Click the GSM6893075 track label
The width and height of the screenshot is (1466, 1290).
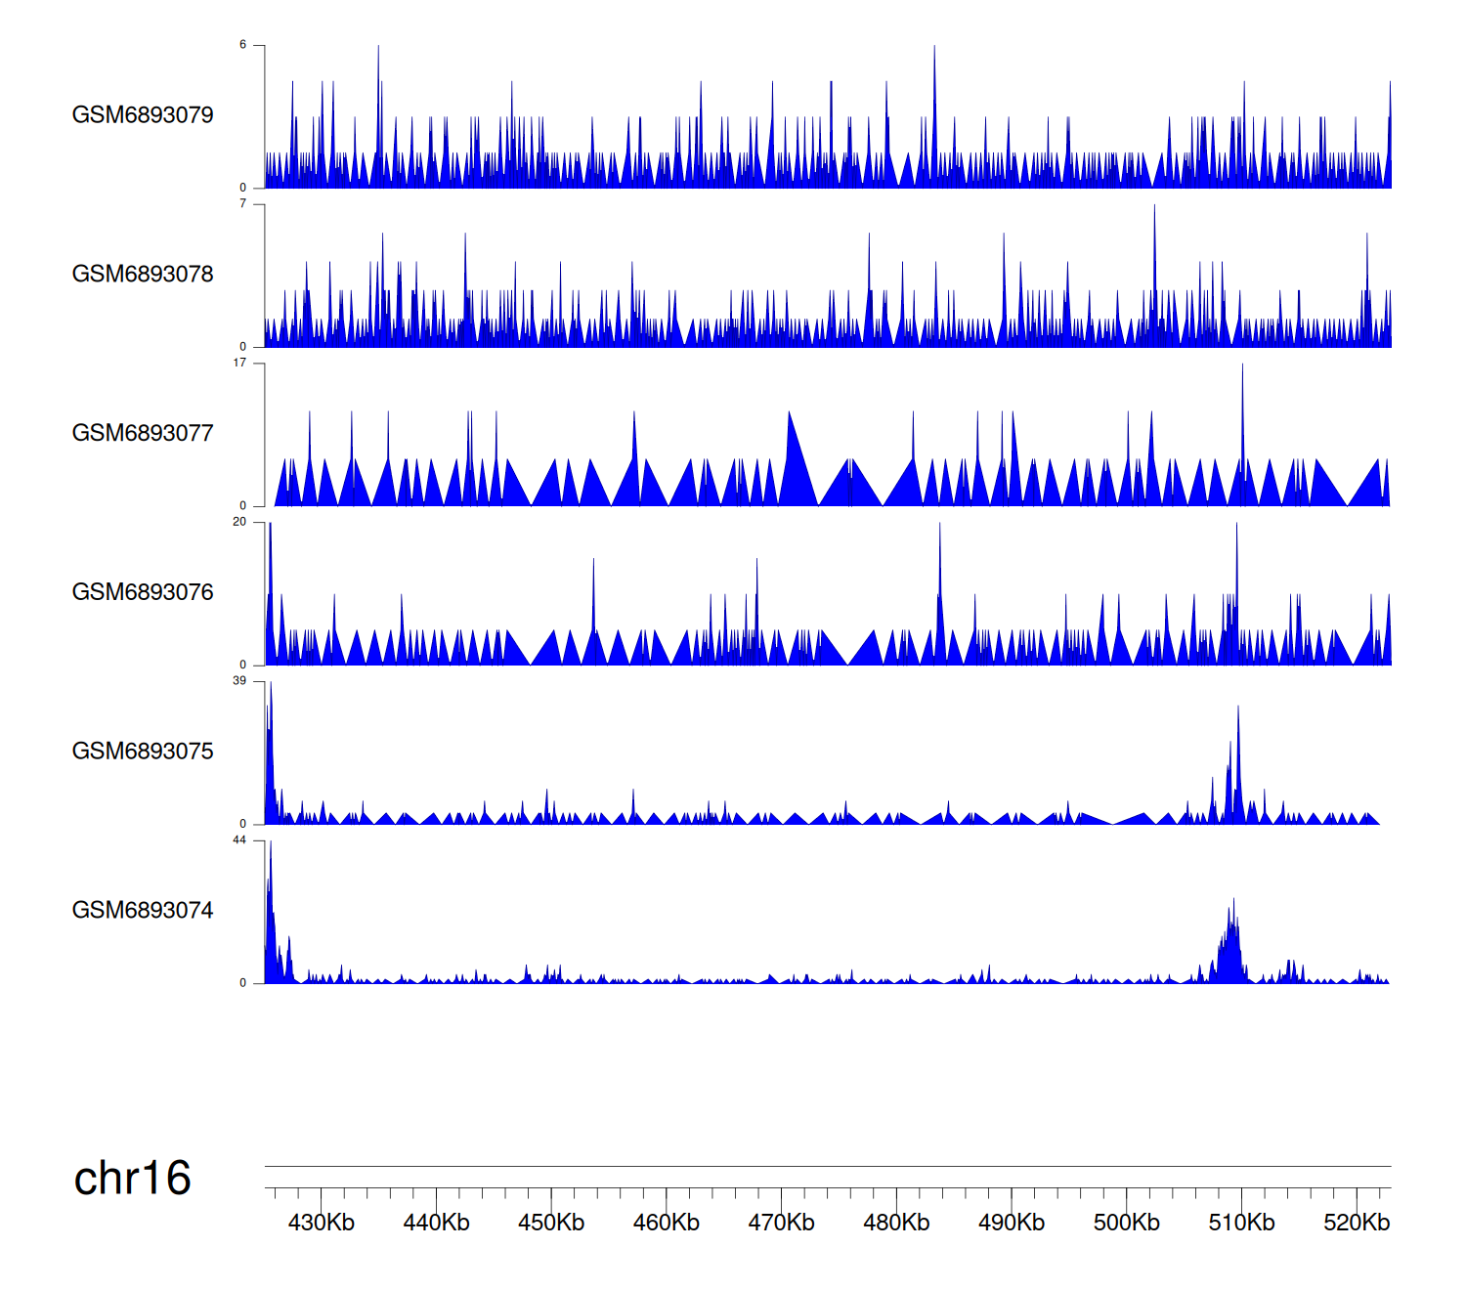(x=143, y=752)
